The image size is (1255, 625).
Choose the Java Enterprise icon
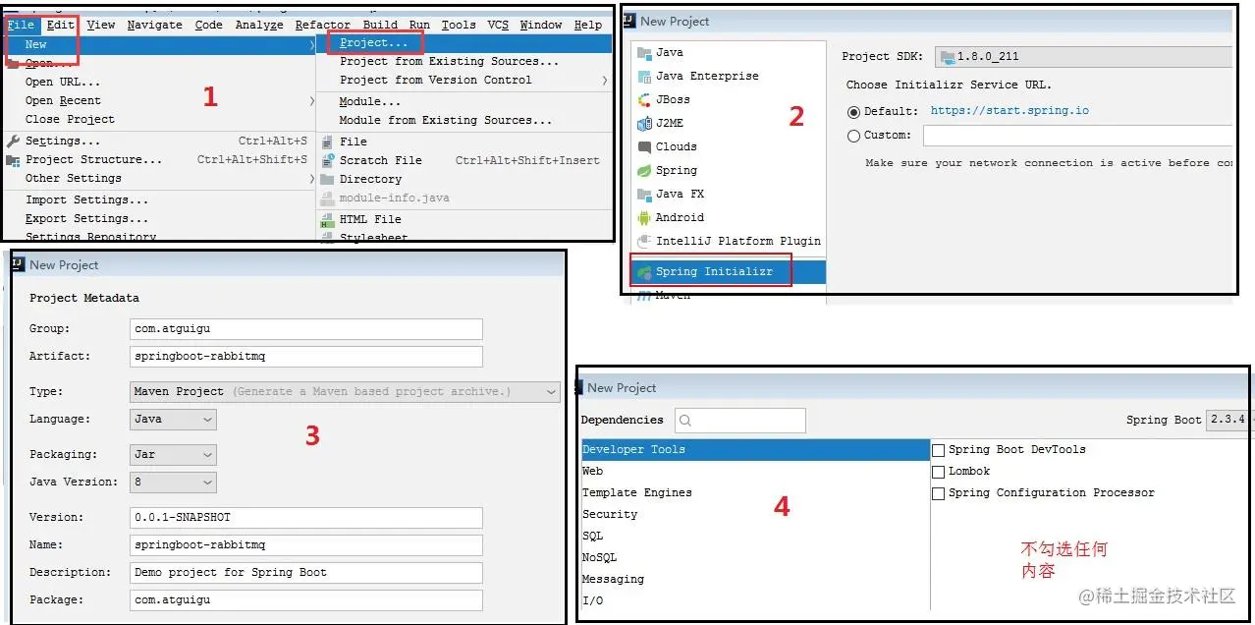[644, 76]
